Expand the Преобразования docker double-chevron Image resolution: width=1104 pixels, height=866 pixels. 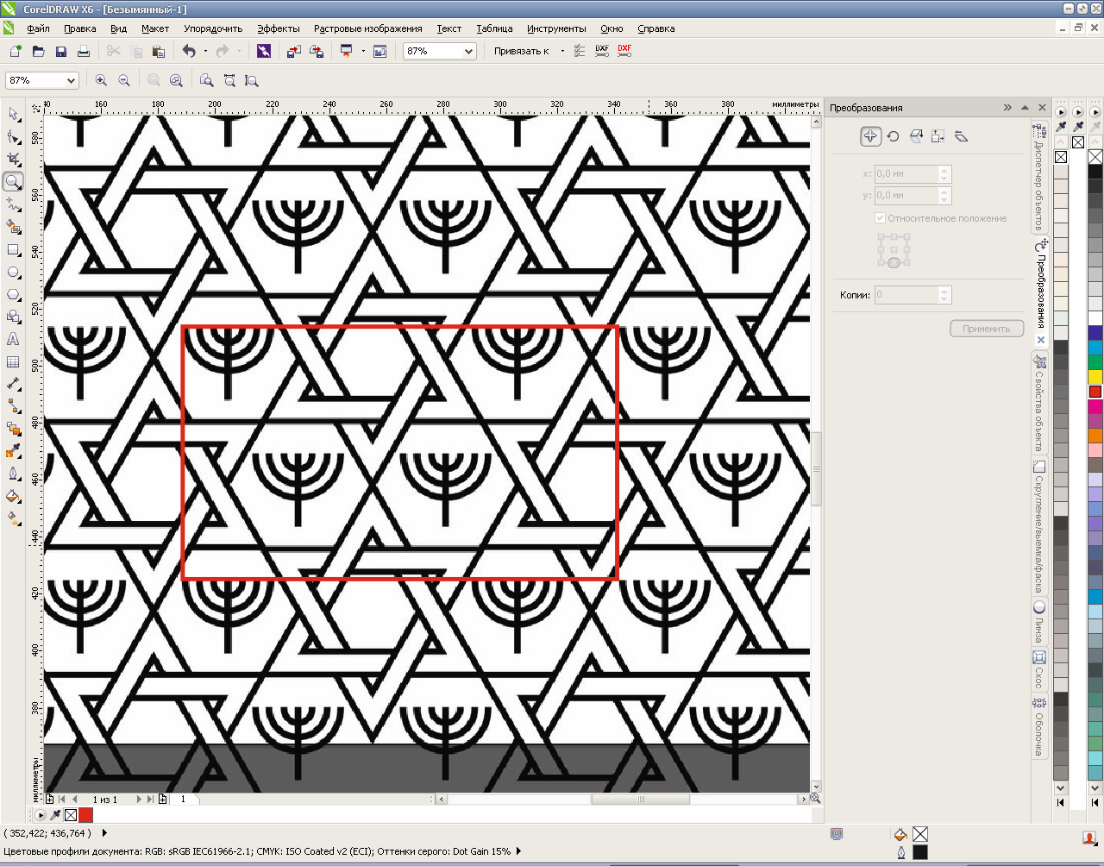1007,108
